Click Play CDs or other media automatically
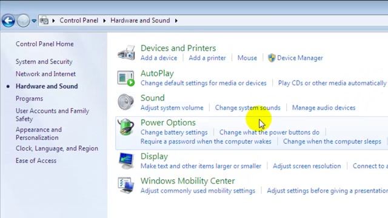Viewport: 388px width, 218px height. (332, 83)
